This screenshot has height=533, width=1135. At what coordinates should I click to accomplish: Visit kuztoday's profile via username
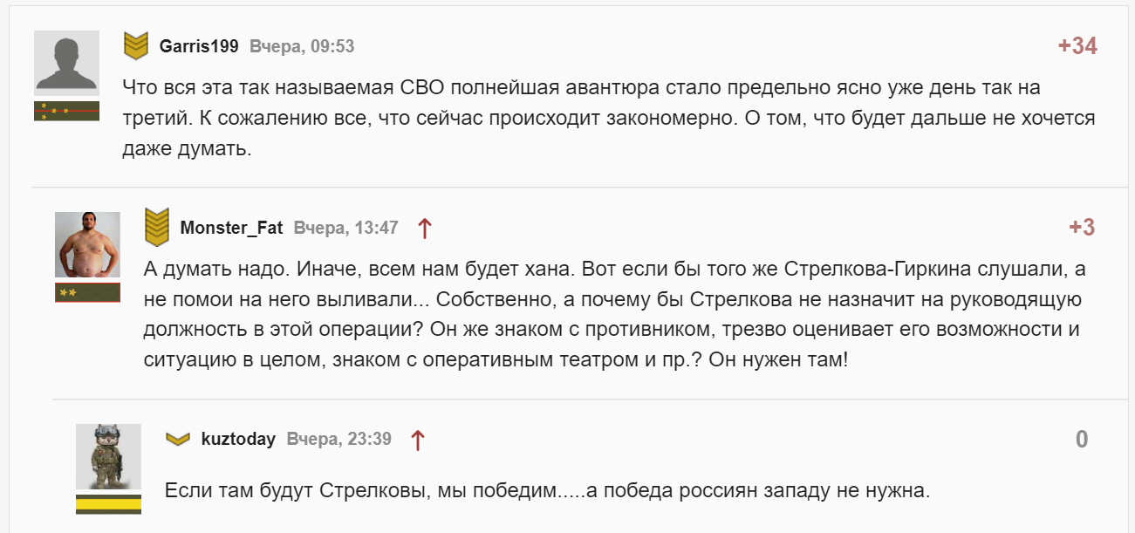238,439
